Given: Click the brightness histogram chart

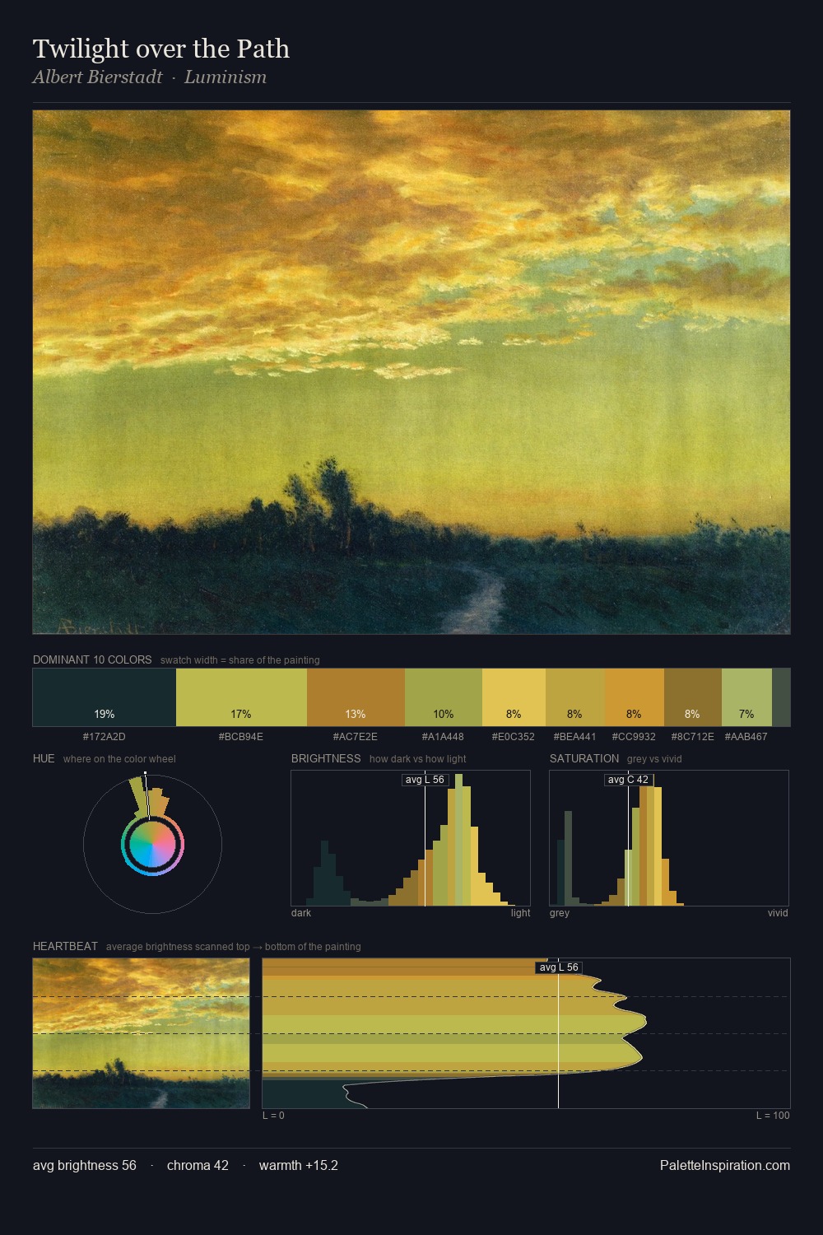Looking at the screenshot, I should [x=411, y=838].
